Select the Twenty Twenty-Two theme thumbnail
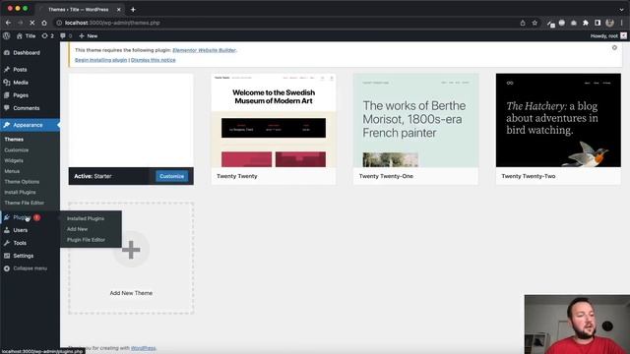630x354 pixels. click(x=558, y=120)
